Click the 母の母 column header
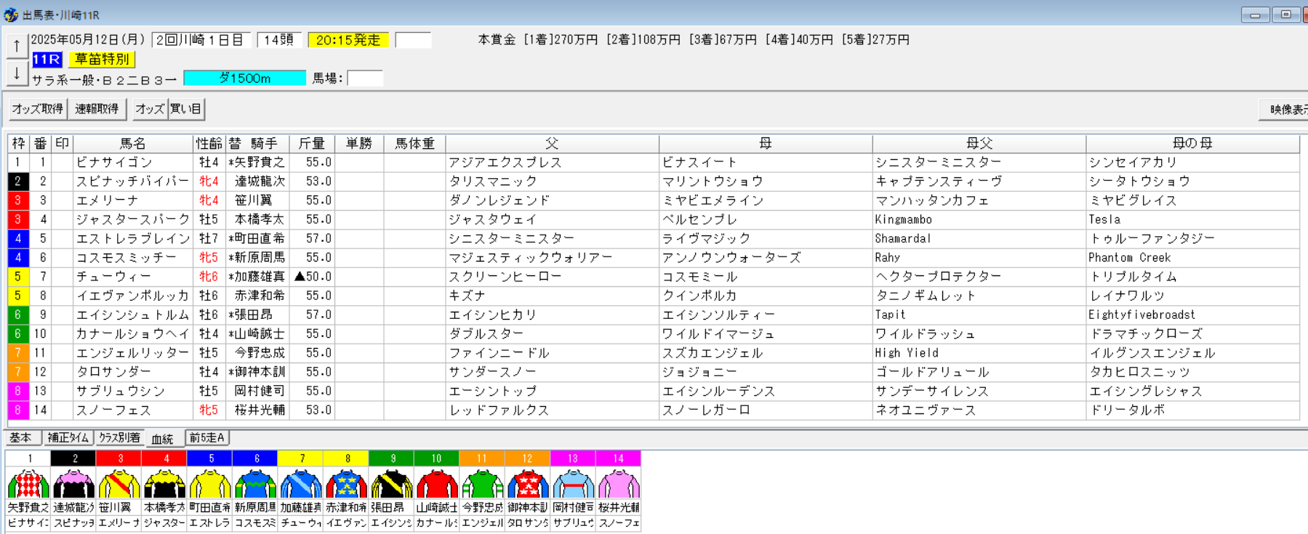The image size is (1308, 534). pos(1192,144)
